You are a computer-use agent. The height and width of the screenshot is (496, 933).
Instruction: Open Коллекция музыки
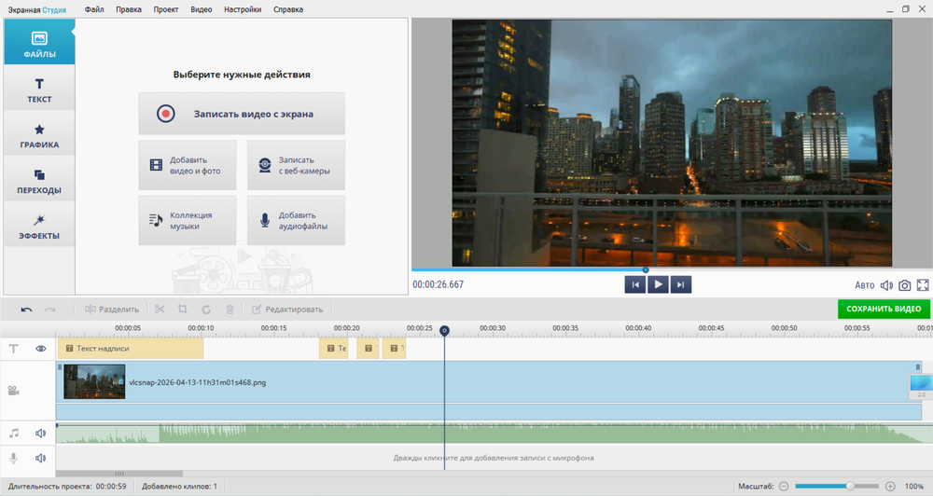pyautogui.click(x=188, y=221)
